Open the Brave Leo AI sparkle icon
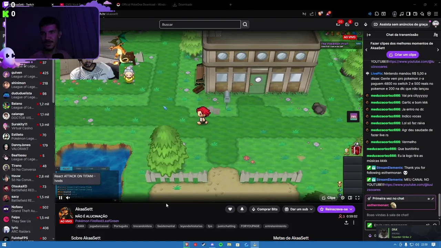The image size is (441, 248). (422, 14)
